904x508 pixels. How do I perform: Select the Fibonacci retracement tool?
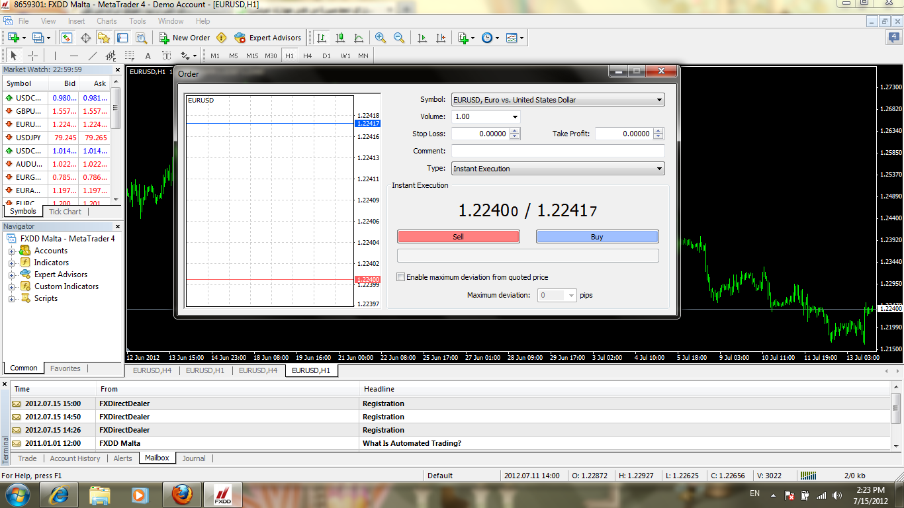(129, 56)
